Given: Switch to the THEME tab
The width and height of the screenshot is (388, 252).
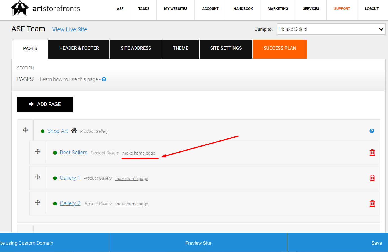Looking at the screenshot, I should point(181,49).
